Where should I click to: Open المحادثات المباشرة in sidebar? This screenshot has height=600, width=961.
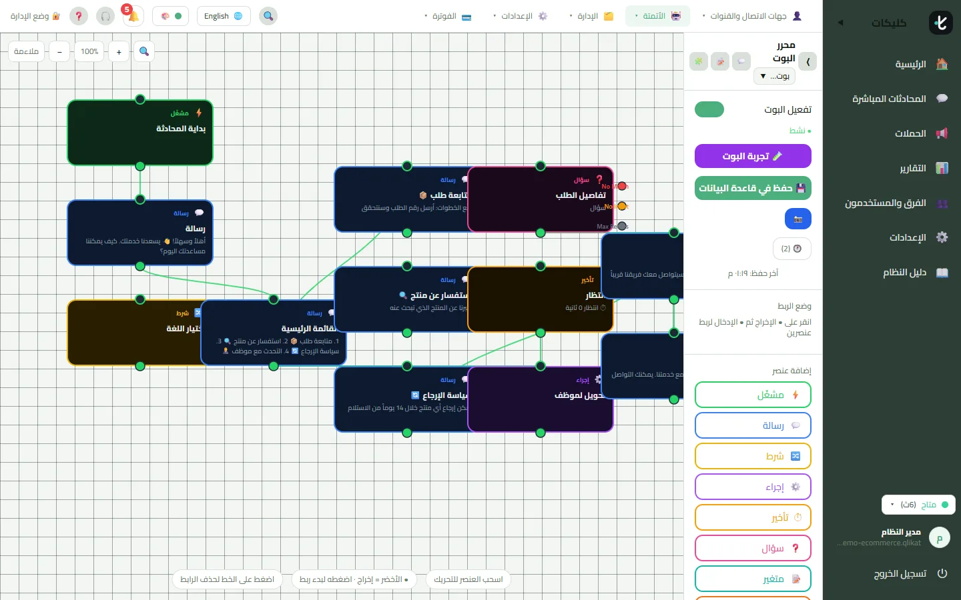892,99
